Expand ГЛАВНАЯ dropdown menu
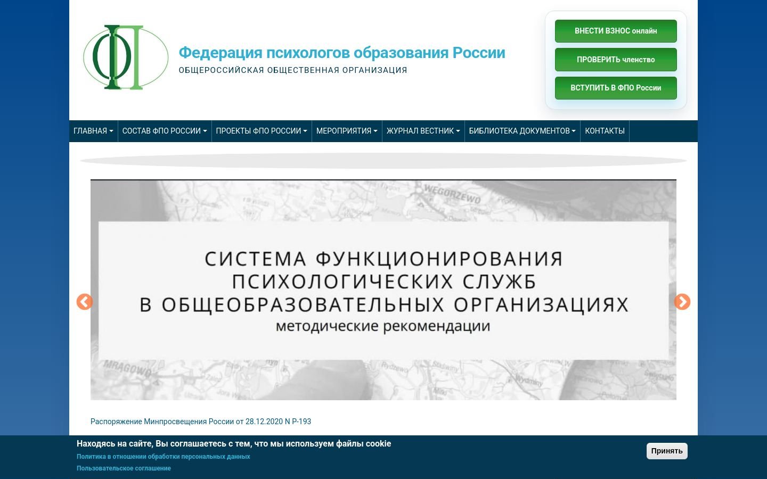This screenshot has height=479, width=767. (x=93, y=131)
